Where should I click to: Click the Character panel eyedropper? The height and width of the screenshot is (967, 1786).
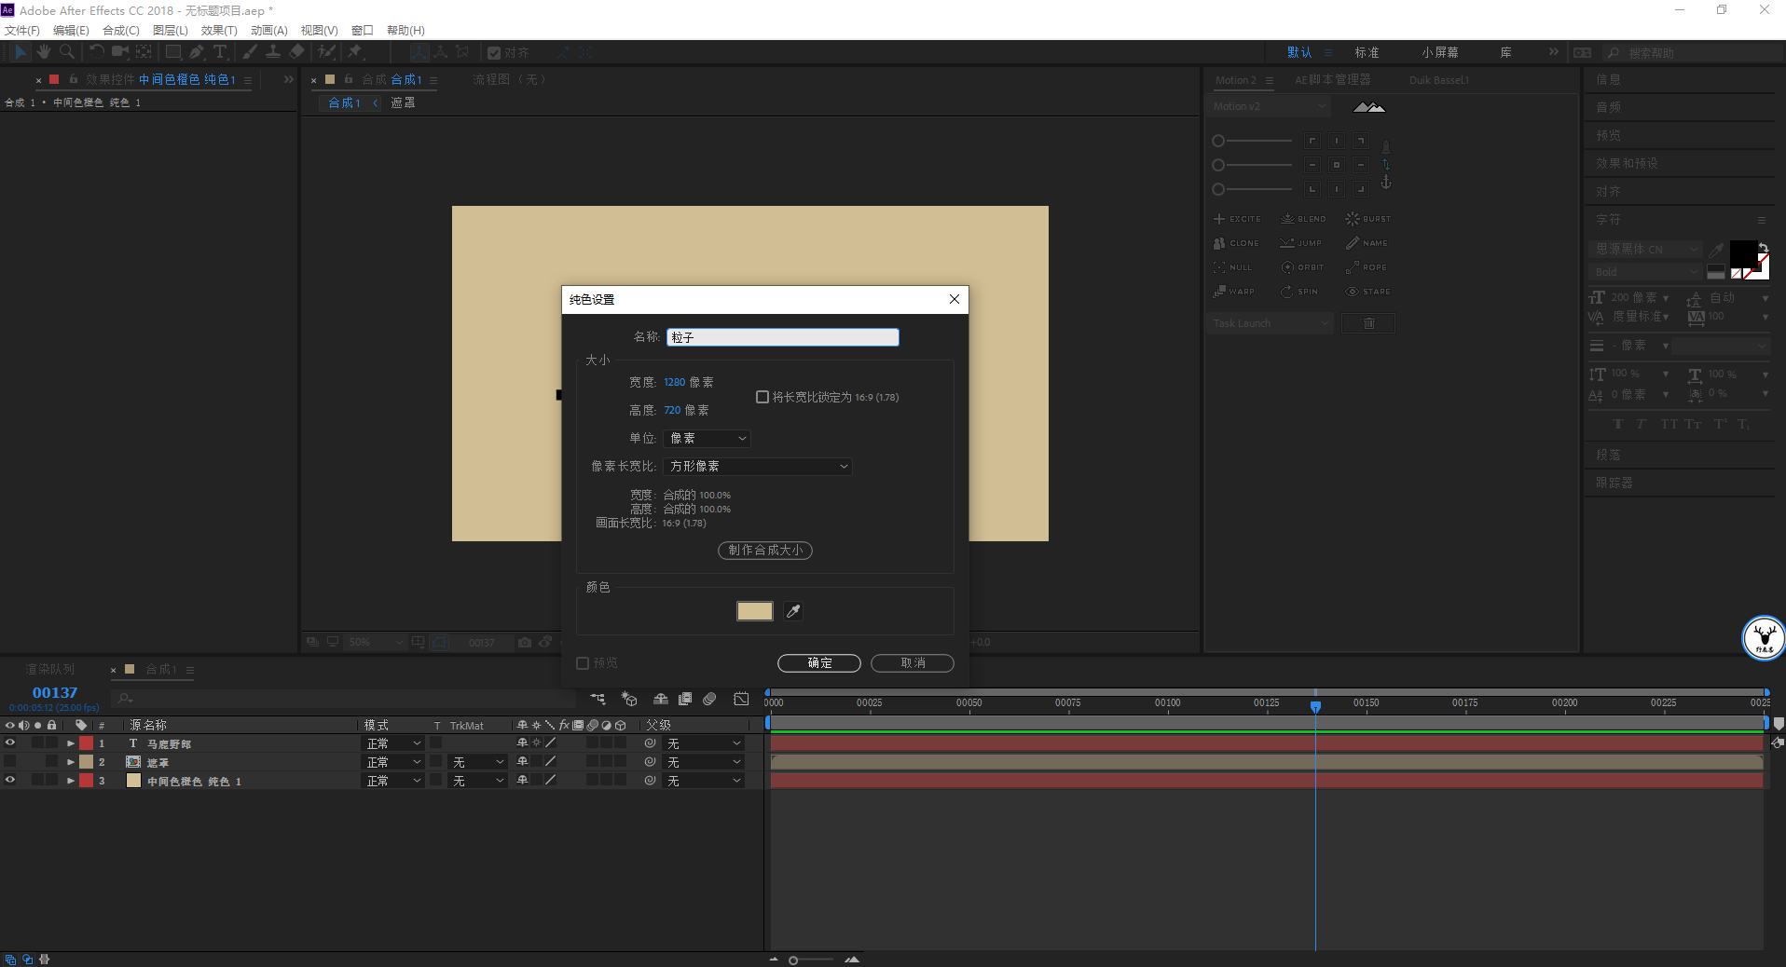point(1715,250)
